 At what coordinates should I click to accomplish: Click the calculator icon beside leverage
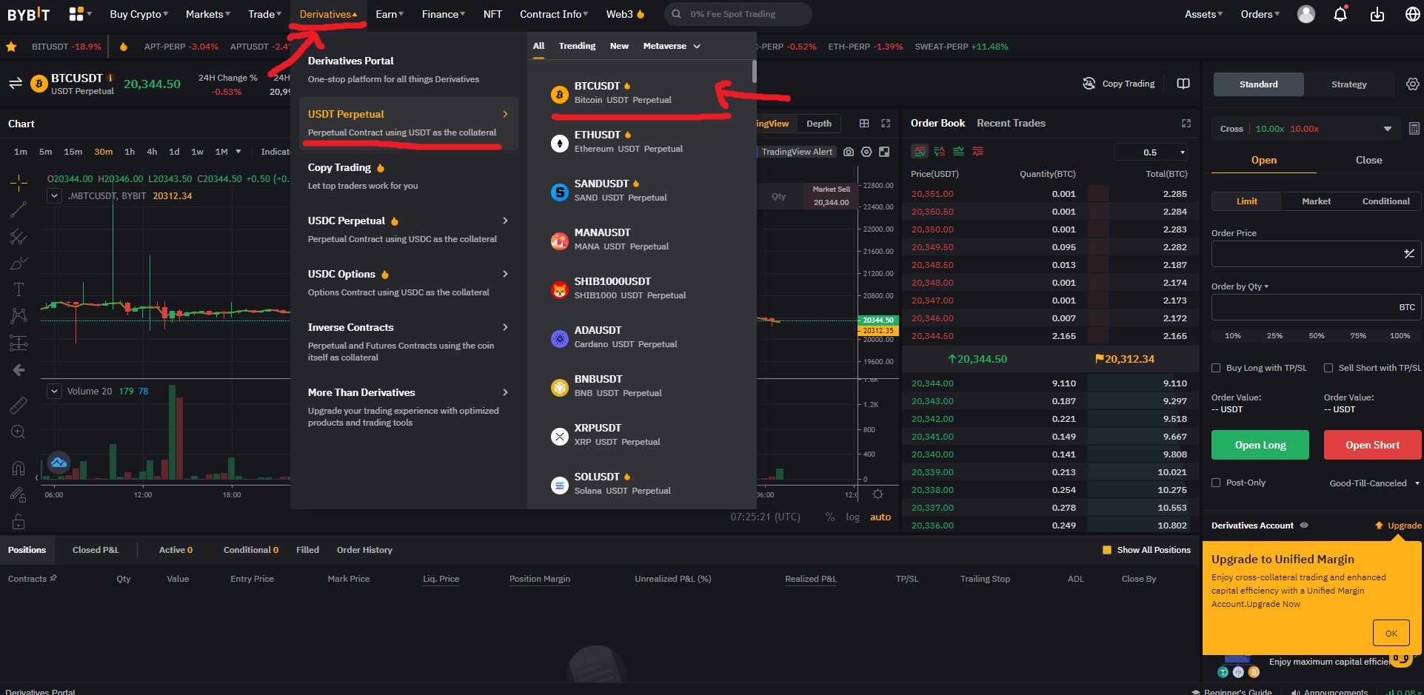point(1414,129)
